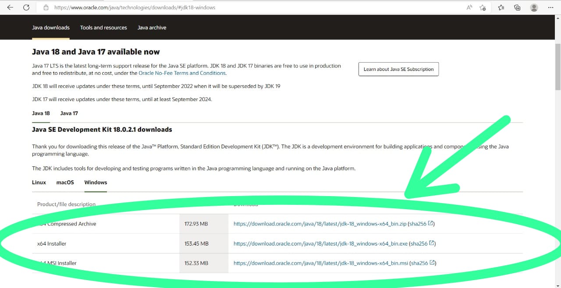561x288 pixels.
Task: Open the Java archive nav tab
Action: tap(152, 28)
